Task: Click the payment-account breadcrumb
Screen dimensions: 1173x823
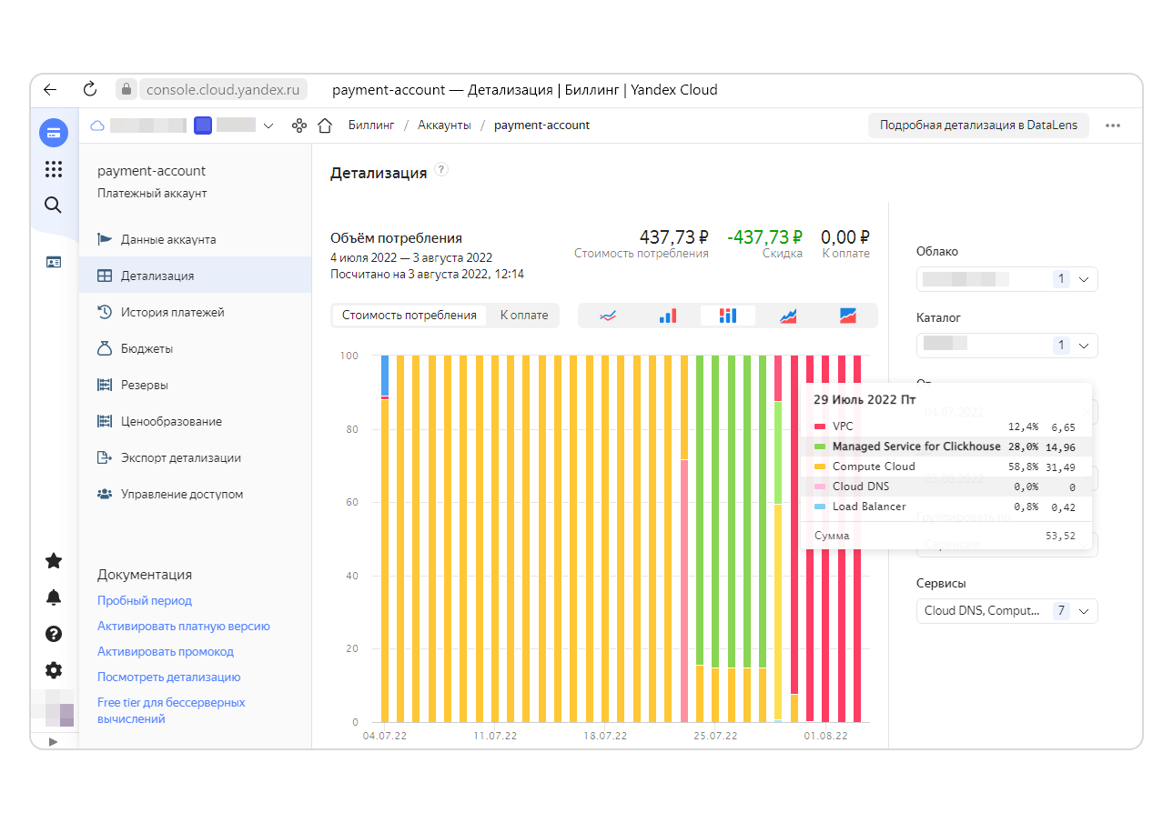Action: click(541, 125)
